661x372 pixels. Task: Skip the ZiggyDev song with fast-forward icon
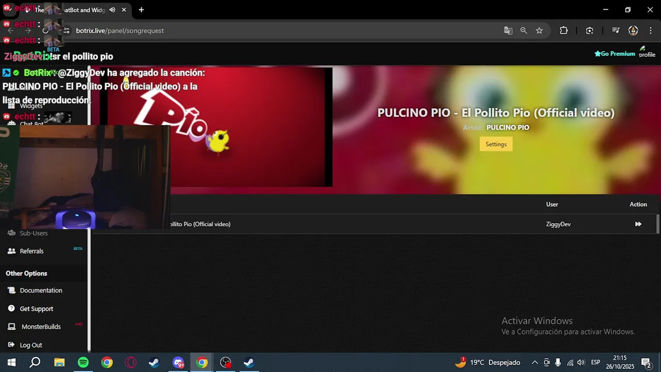(x=638, y=224)
